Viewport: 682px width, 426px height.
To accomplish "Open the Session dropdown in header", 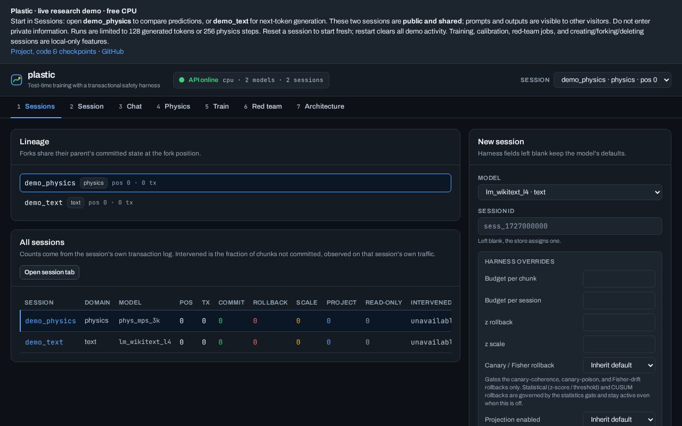I will point(612,80).
